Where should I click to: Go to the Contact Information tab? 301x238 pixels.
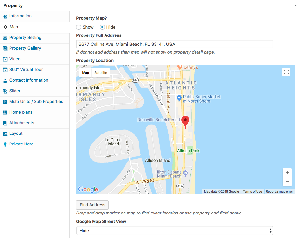(35, 80)
